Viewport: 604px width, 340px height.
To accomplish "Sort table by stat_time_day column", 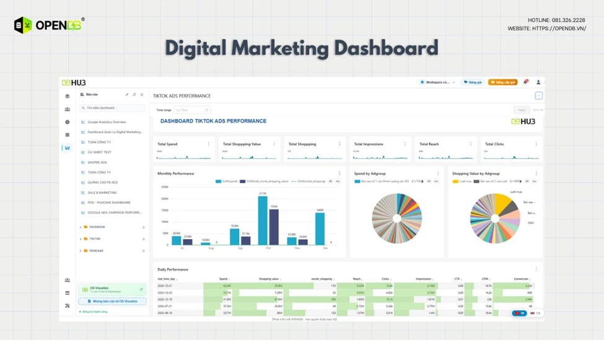I will 167,279.
